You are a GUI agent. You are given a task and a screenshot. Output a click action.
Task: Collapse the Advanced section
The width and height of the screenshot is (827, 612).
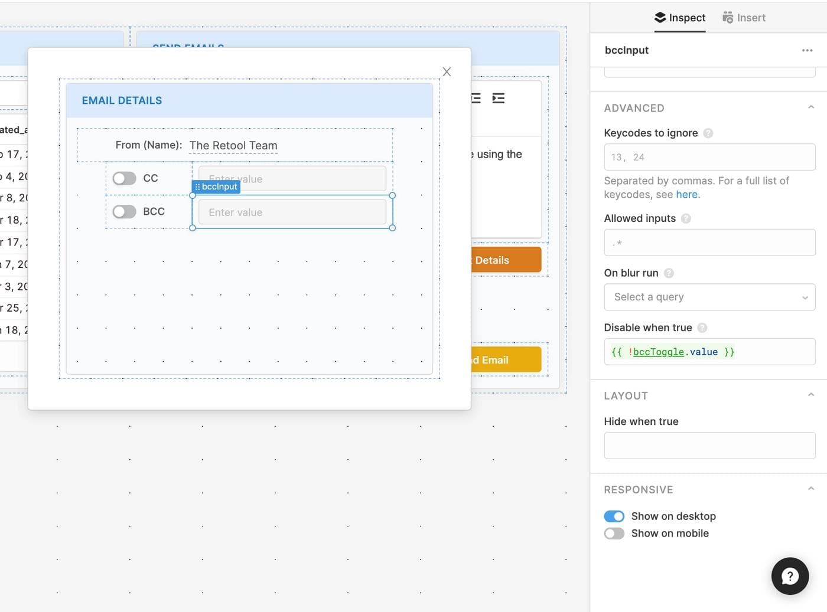(x=810, y=107)
